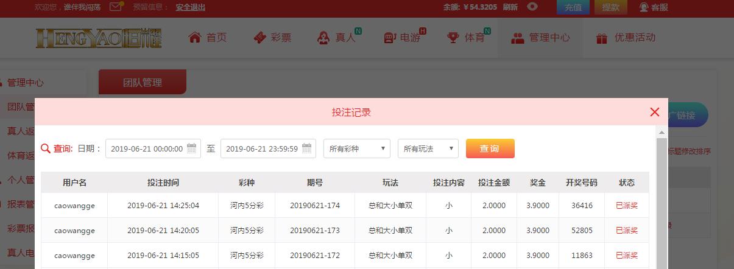The height and width of the screenshot is (269, 734).
Task: Click the 玩法 column header
Action: click(x=390, y=183)
